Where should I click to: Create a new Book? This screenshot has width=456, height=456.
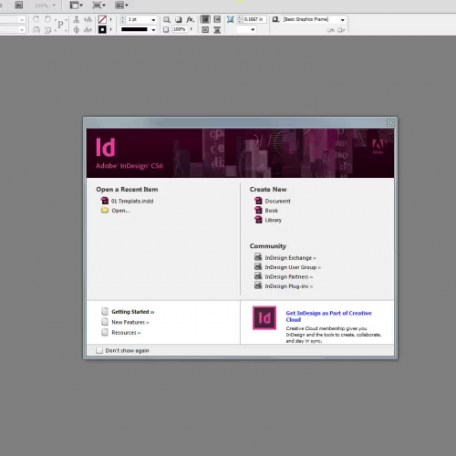tap(272, 211)
